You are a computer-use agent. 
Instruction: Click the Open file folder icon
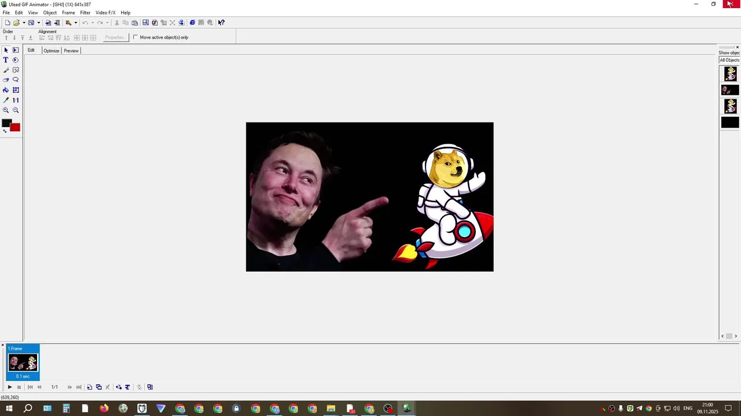click(16, 23)
